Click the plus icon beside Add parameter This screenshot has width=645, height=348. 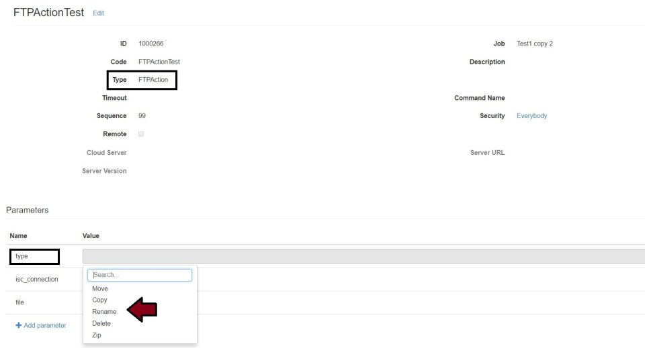click(x=17, y=325)
